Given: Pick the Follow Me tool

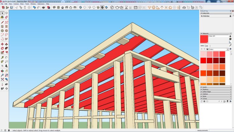Looking at the screenshot, I should point(6,48).
